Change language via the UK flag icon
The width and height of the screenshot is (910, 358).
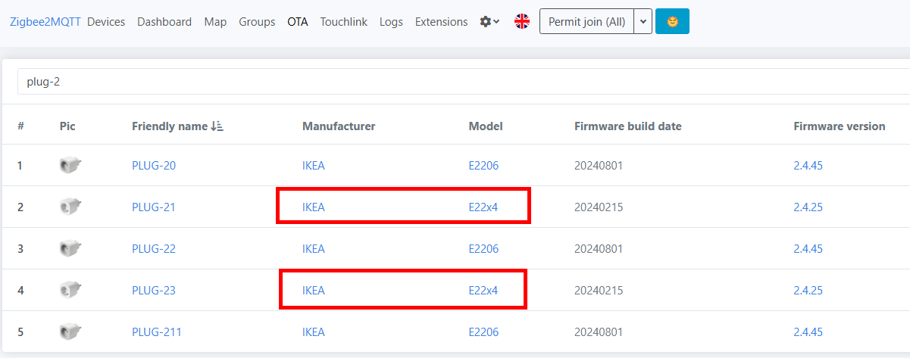point(522,21)
